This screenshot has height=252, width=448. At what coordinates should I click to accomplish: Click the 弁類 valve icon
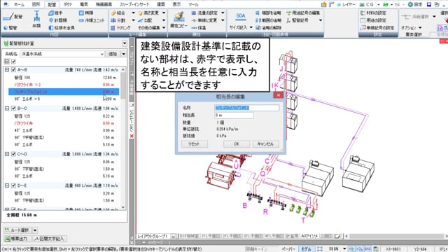click(x=36, y=19)
